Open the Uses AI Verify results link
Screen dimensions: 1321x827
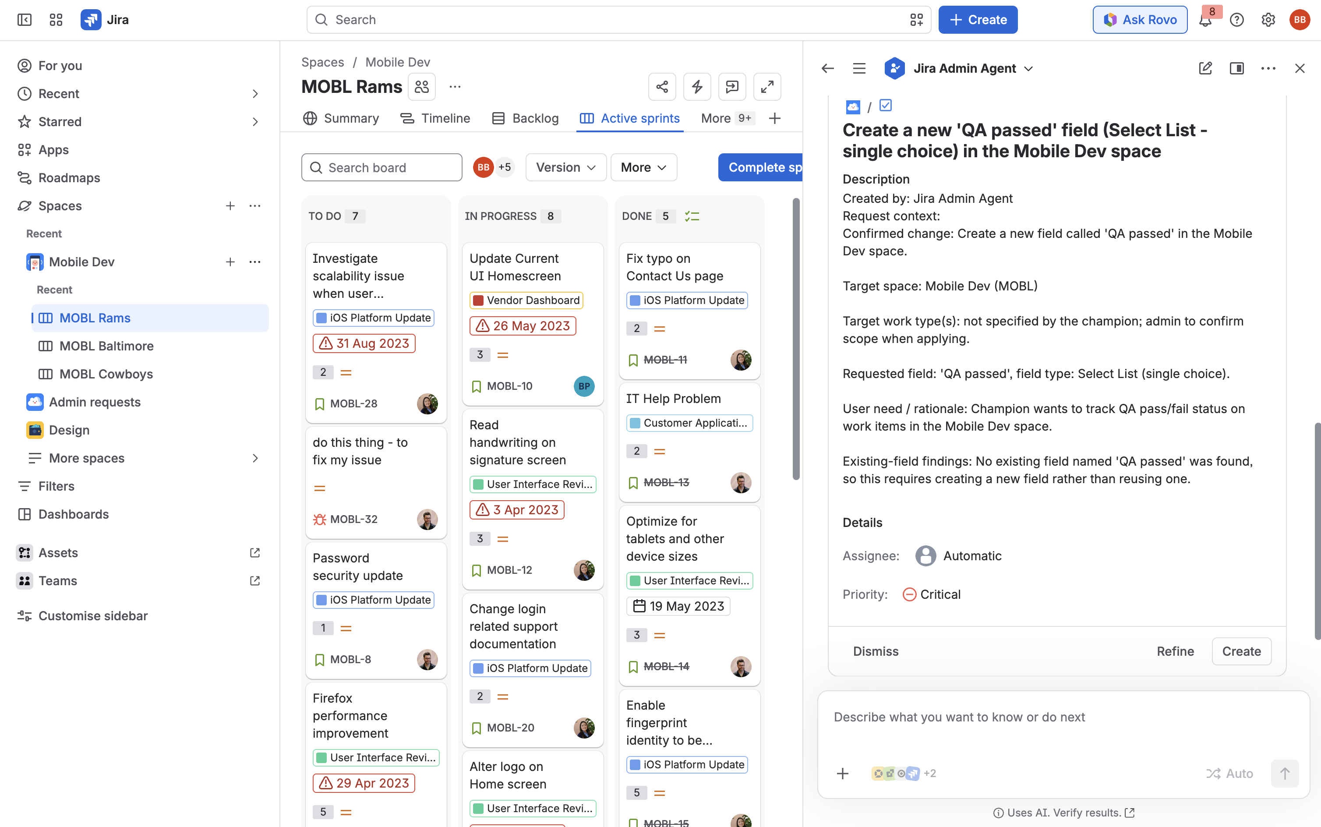(1063, 813)
